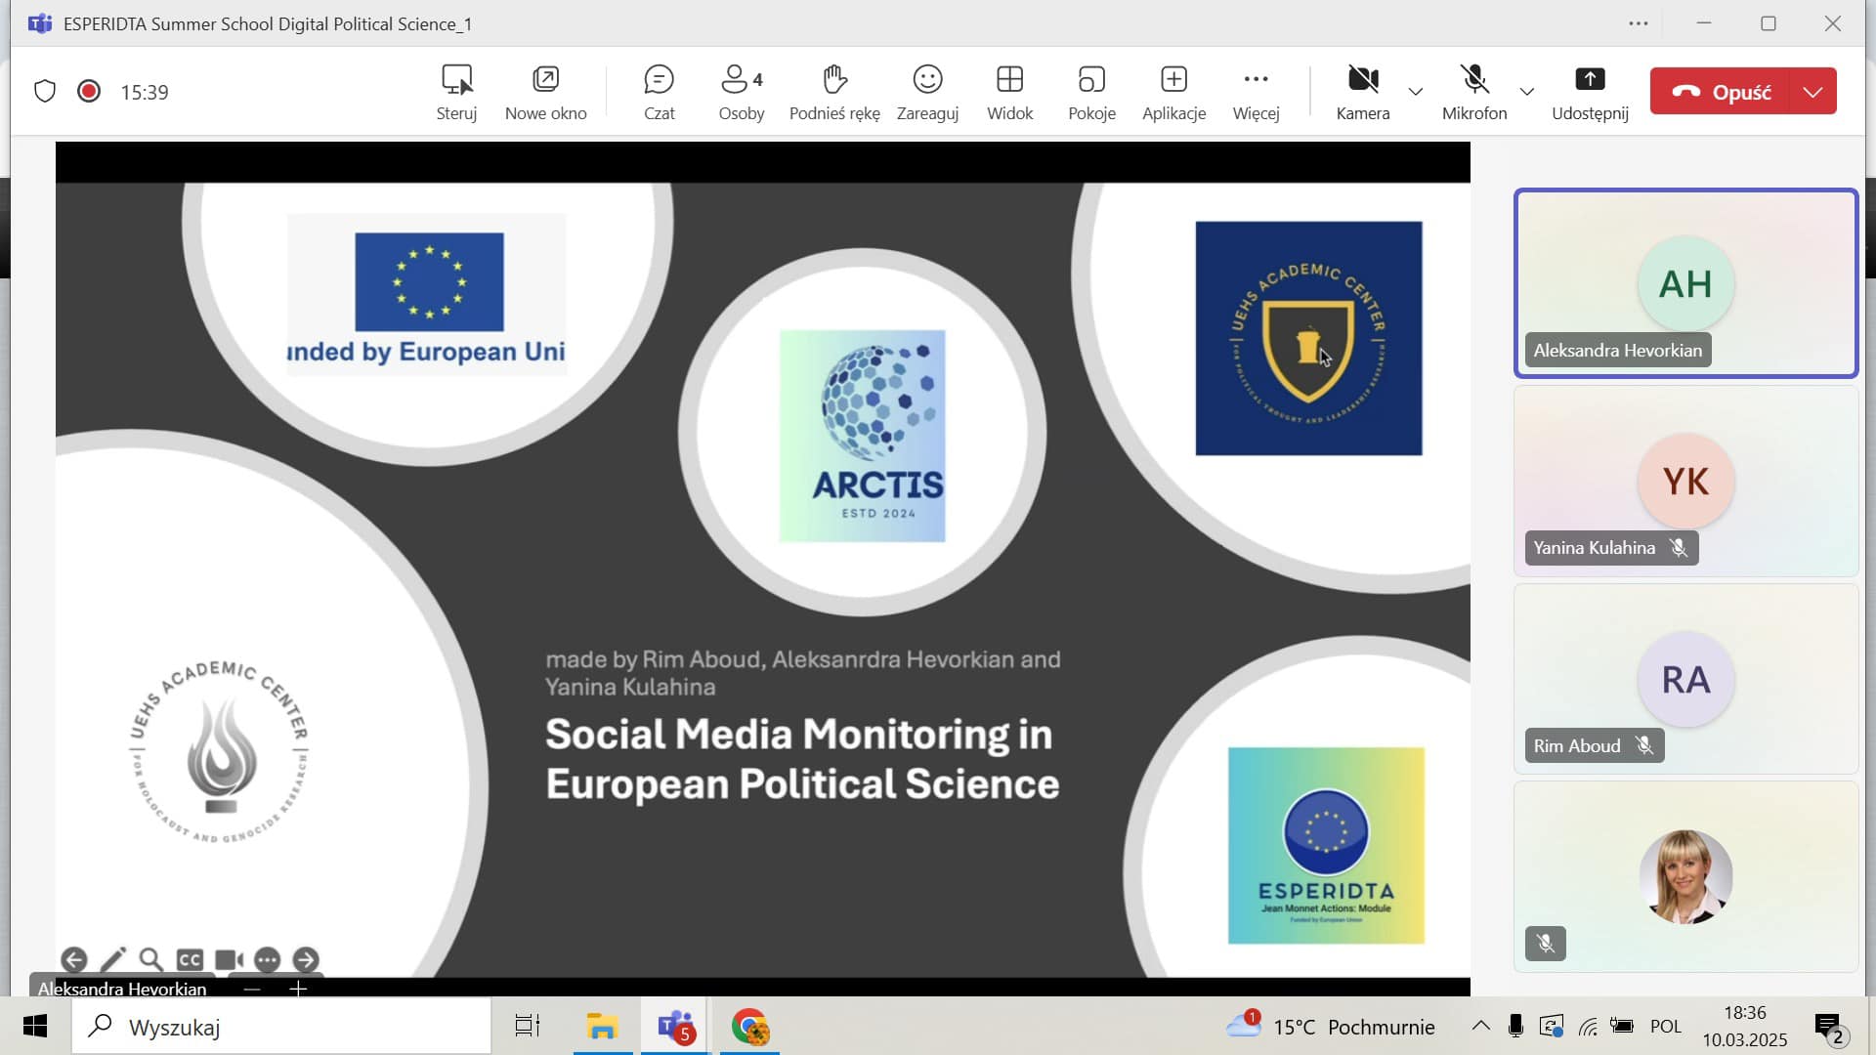The image size is (1876, 1055).
Task: Select participant tile with photo
Action: (1685, 876)
